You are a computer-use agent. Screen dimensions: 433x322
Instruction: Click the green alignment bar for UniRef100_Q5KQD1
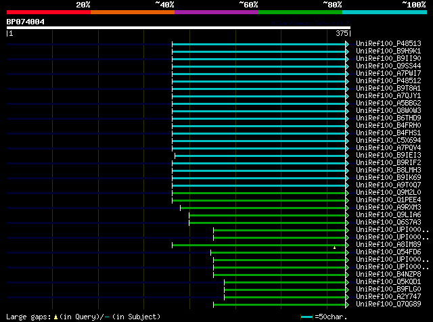tap(285, 283)
